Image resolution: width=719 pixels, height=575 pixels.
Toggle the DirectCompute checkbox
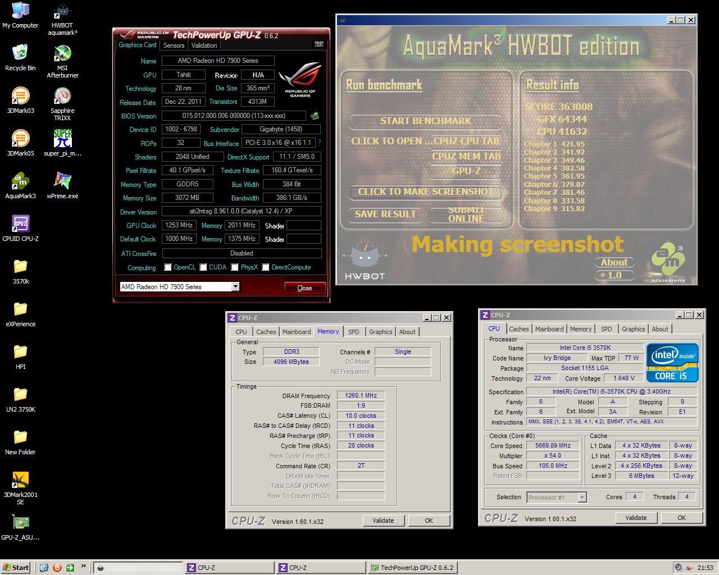(265, 267)
